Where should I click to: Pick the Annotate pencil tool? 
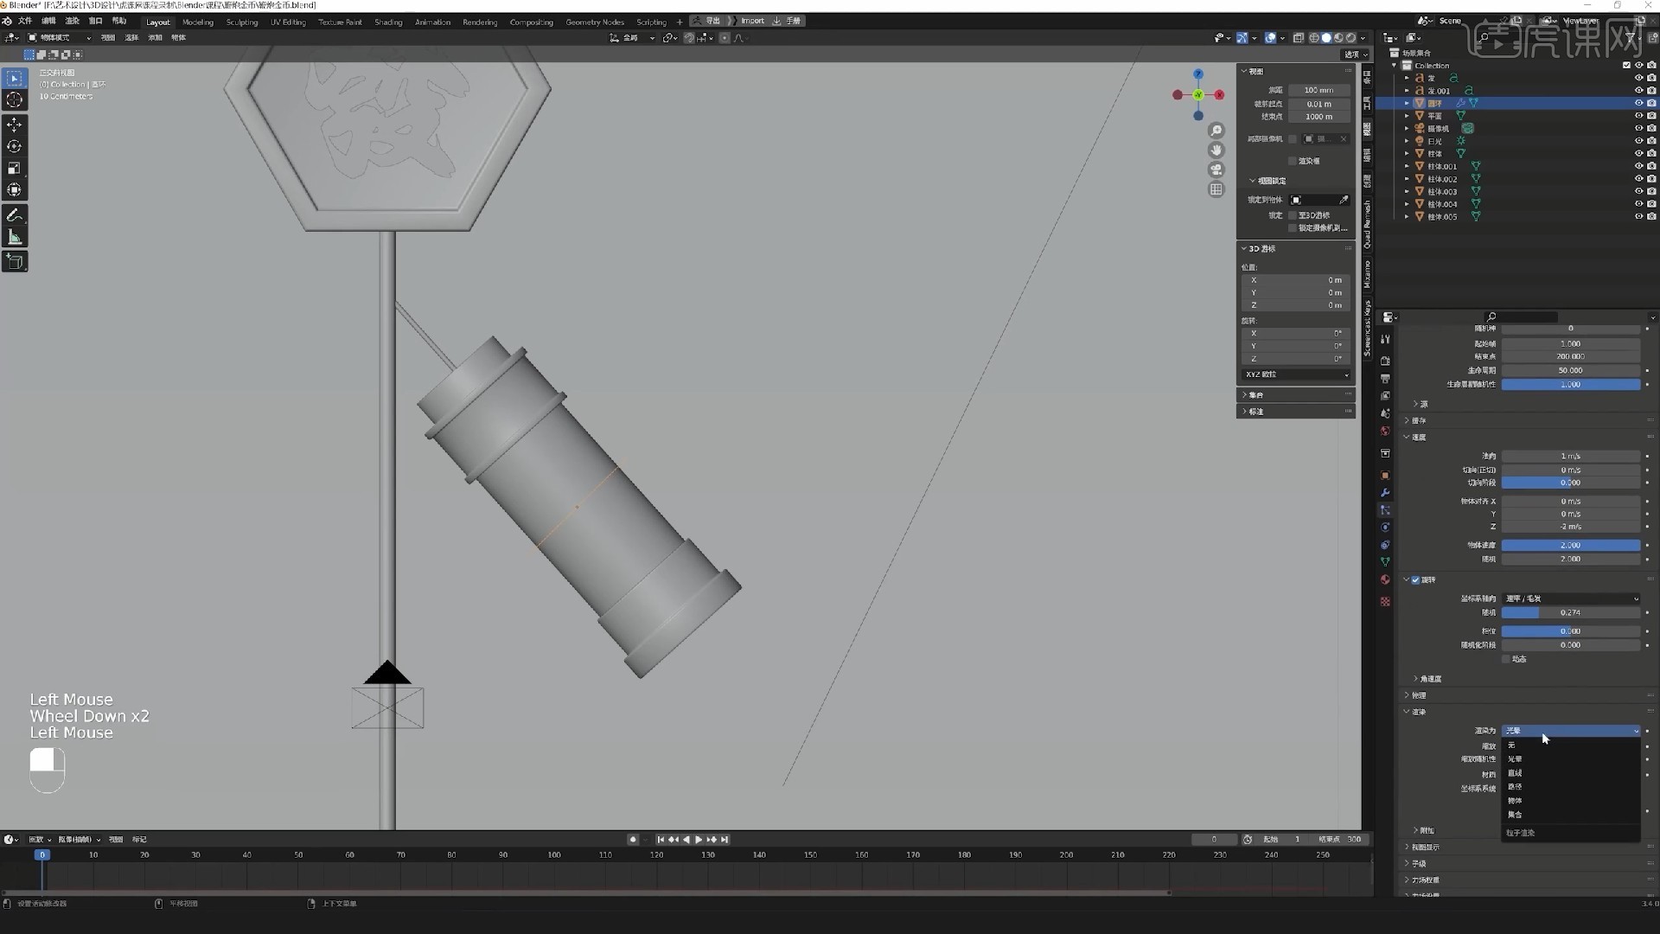click(x=15, y=215)
